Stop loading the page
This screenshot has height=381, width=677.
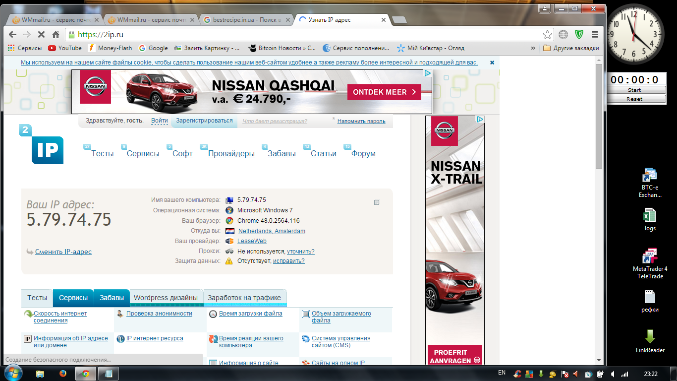click(x=42, y=35)
